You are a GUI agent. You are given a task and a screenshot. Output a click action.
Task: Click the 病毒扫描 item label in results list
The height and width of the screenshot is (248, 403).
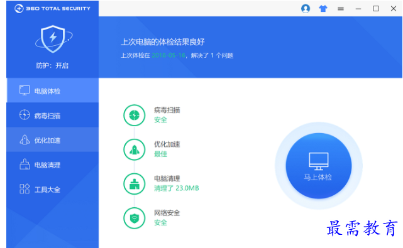[x=167, y=110]
